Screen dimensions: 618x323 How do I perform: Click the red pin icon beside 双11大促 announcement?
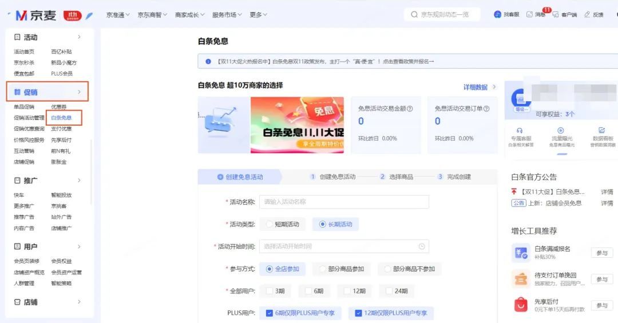pyautogui.click(x=513, y=192)
